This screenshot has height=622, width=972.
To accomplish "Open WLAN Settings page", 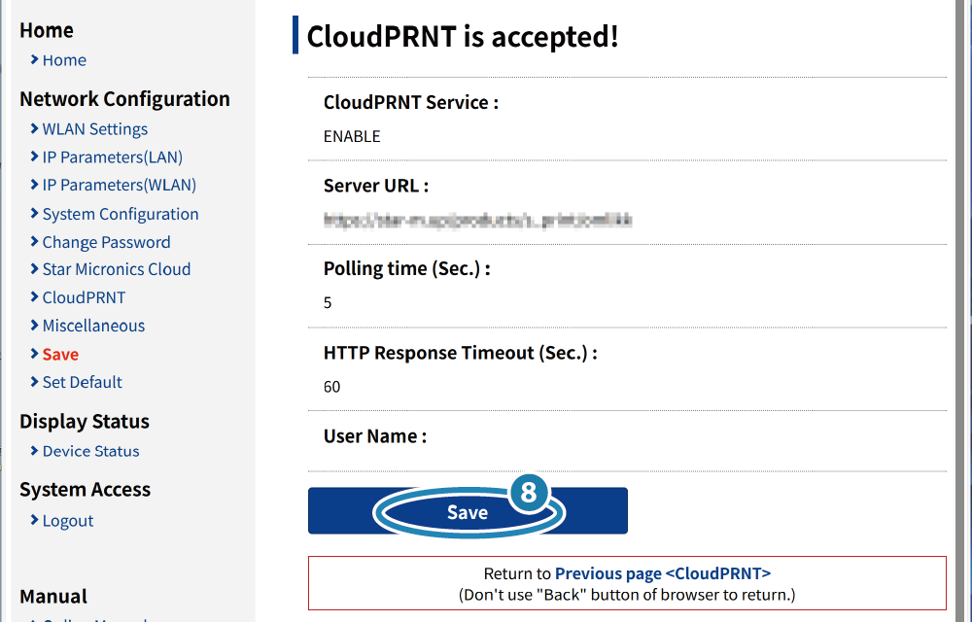I will coord(95,129).
